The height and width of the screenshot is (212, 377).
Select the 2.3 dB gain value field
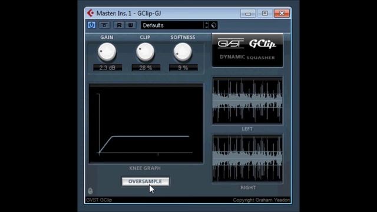[x=107, y=68]
